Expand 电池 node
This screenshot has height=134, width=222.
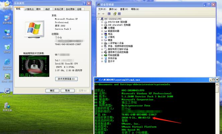[x=102, y=34]
